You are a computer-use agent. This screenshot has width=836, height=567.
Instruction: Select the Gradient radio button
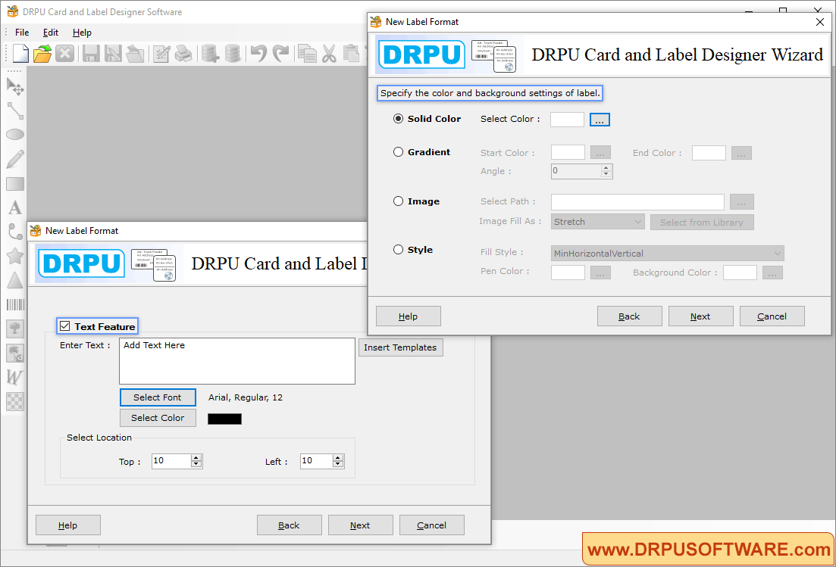[398, 152]
